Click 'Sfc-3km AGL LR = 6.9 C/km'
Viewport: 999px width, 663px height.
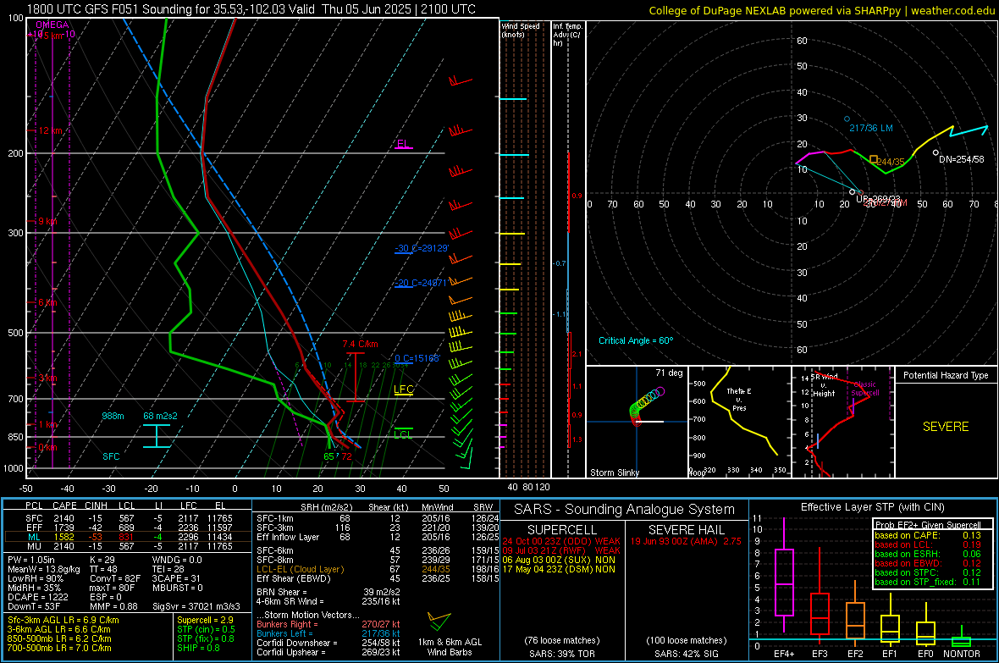point(63,620)
